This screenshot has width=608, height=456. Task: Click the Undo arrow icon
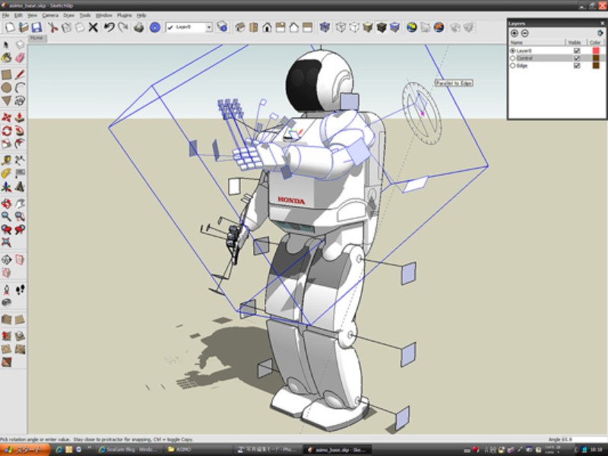(109, 27)
